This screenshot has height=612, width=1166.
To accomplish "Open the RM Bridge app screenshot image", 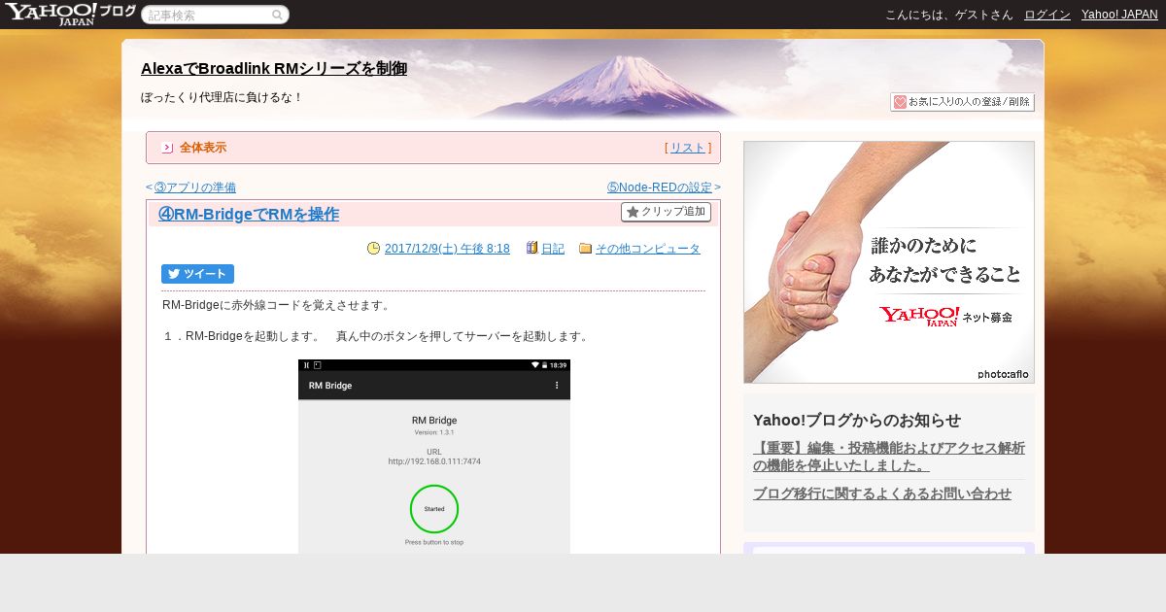I will tap(434, 457).
